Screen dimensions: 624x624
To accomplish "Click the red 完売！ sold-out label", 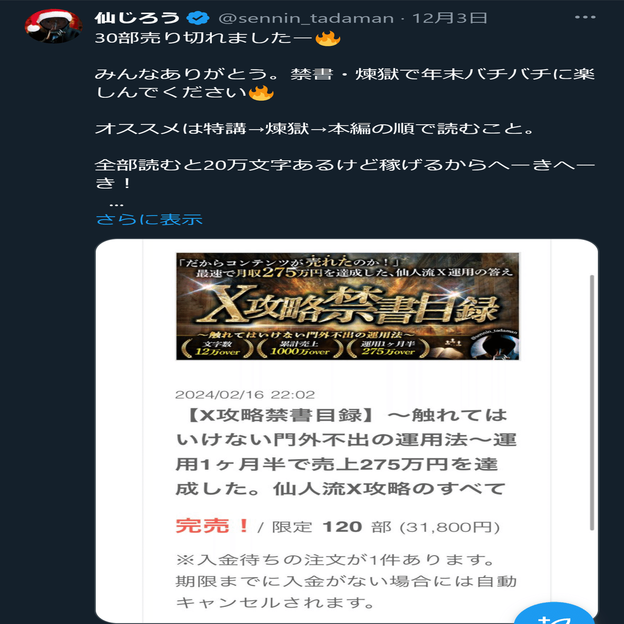I will [213, 526].
